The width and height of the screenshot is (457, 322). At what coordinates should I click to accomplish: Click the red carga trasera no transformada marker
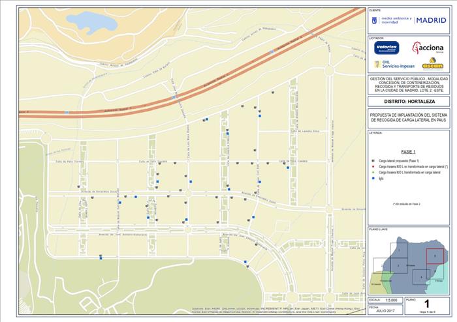tap(373, 166)
